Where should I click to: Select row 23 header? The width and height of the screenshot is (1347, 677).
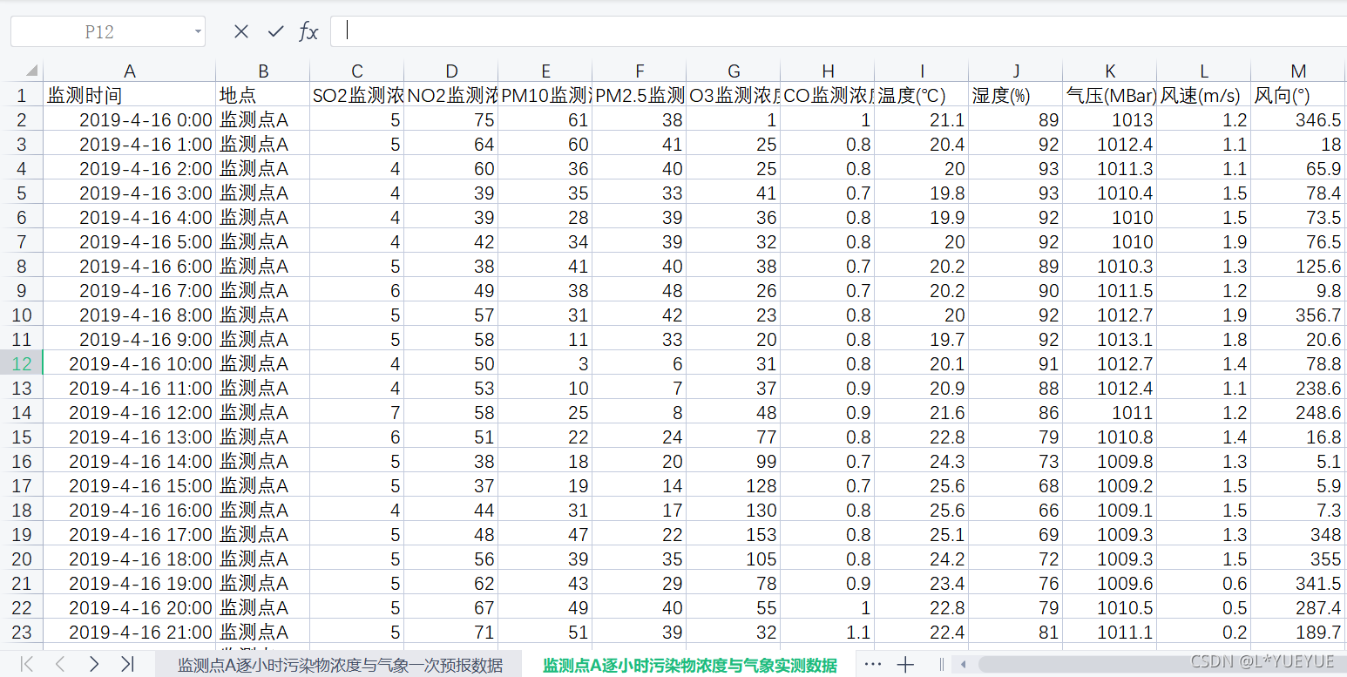(x=22, y=632)
